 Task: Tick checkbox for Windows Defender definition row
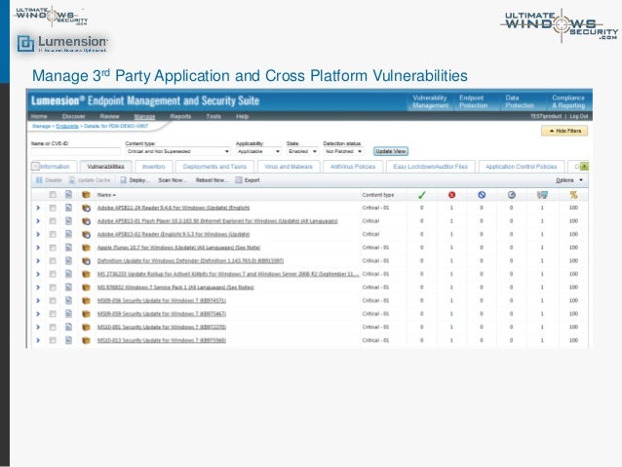(x=53, y=261)
